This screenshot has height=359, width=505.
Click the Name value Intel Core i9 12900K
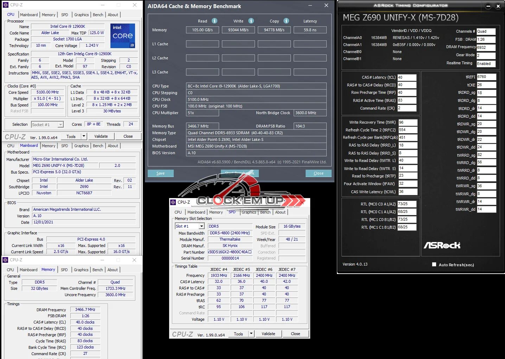pyautogui.click(x=68, y=26)
